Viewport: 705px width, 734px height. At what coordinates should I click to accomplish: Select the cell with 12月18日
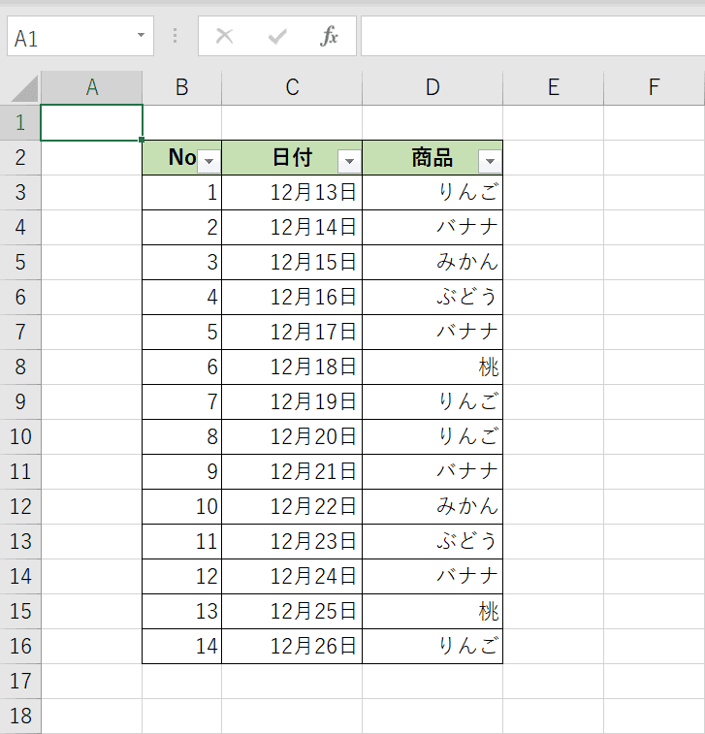(292, 367)
